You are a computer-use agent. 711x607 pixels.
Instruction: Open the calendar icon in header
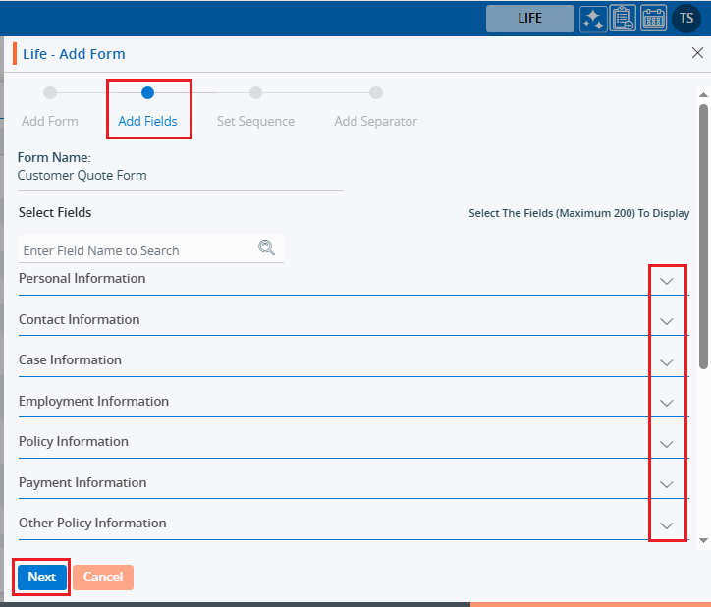653,19
